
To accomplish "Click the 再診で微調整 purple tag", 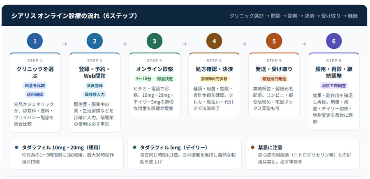I will point(334,86).
